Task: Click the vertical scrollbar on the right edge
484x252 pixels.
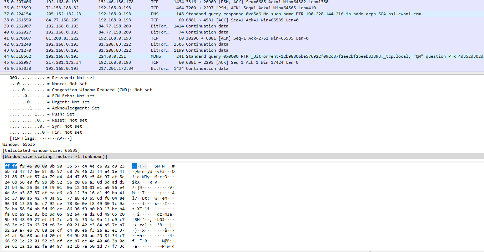Action: coord(483,36)
